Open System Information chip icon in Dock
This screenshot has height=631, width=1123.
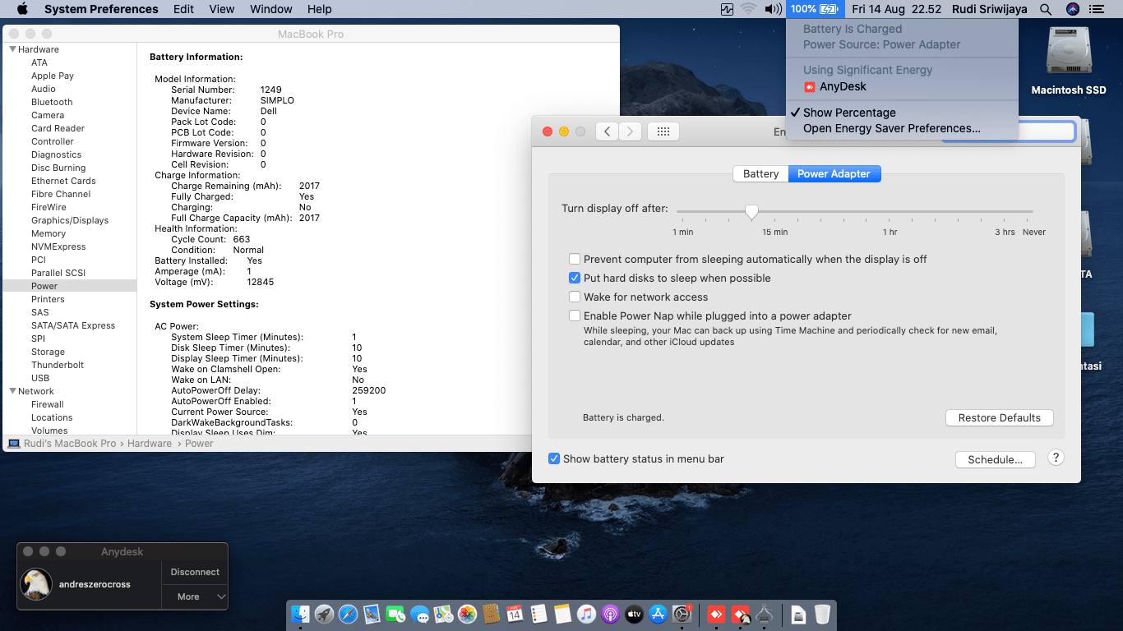765,614
